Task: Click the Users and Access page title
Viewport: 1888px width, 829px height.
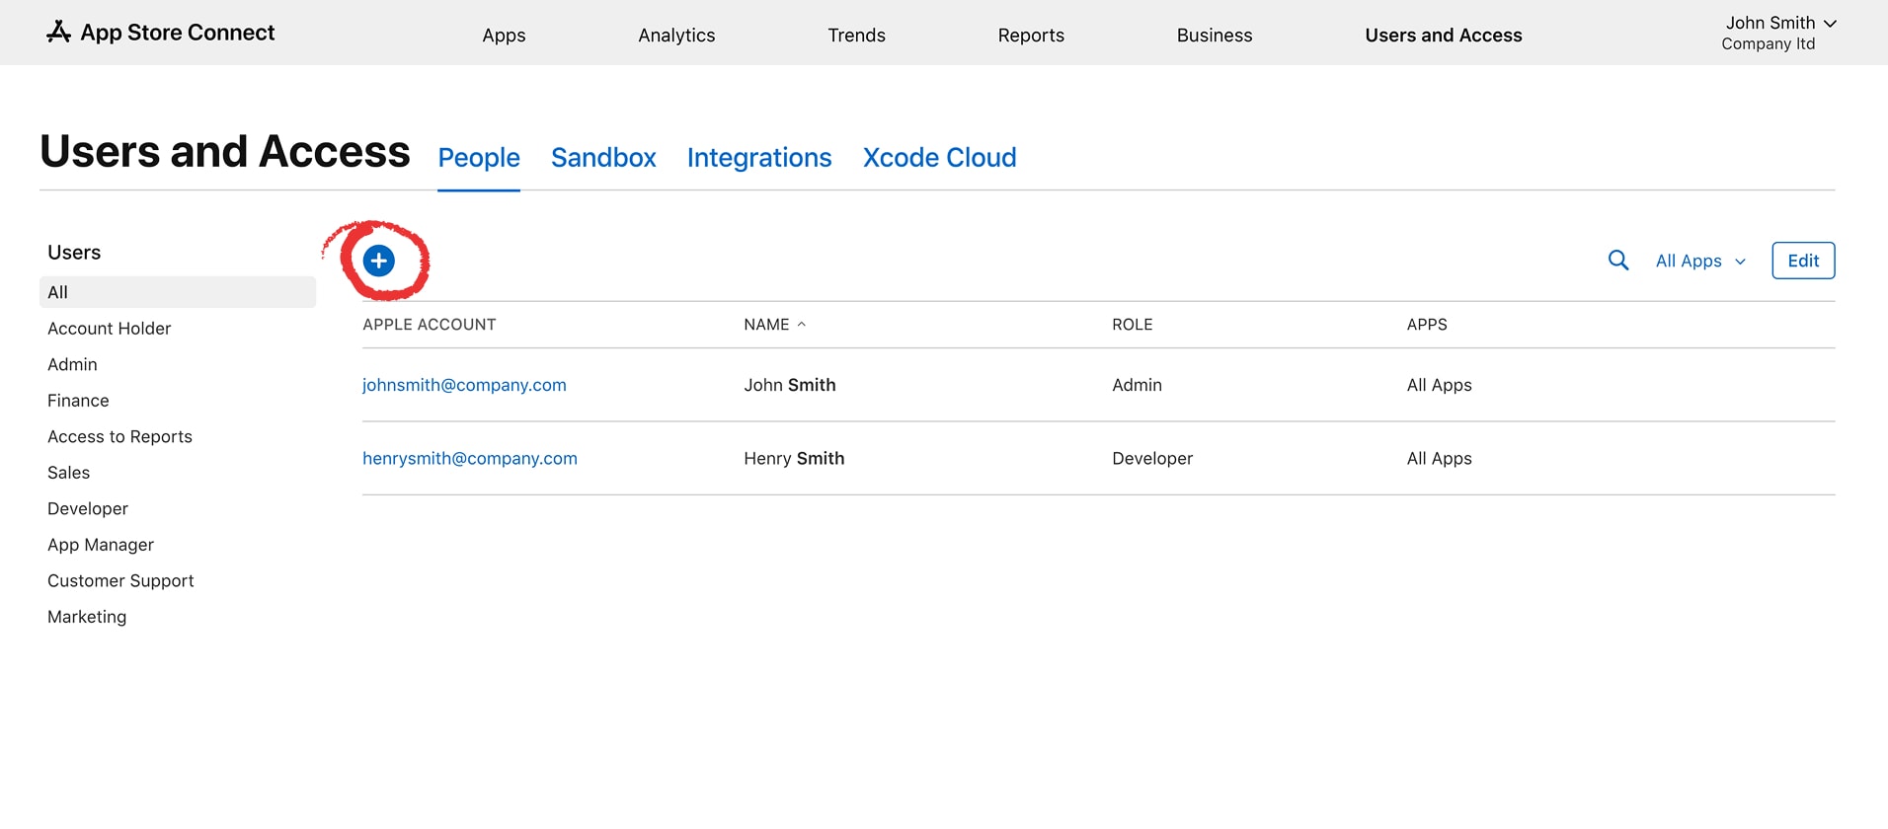Action: pos(225,152)
